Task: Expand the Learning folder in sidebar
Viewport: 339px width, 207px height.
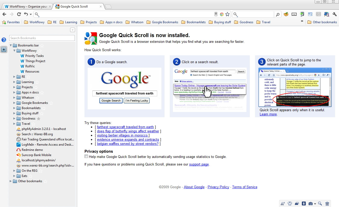Action: pos(14,82)
